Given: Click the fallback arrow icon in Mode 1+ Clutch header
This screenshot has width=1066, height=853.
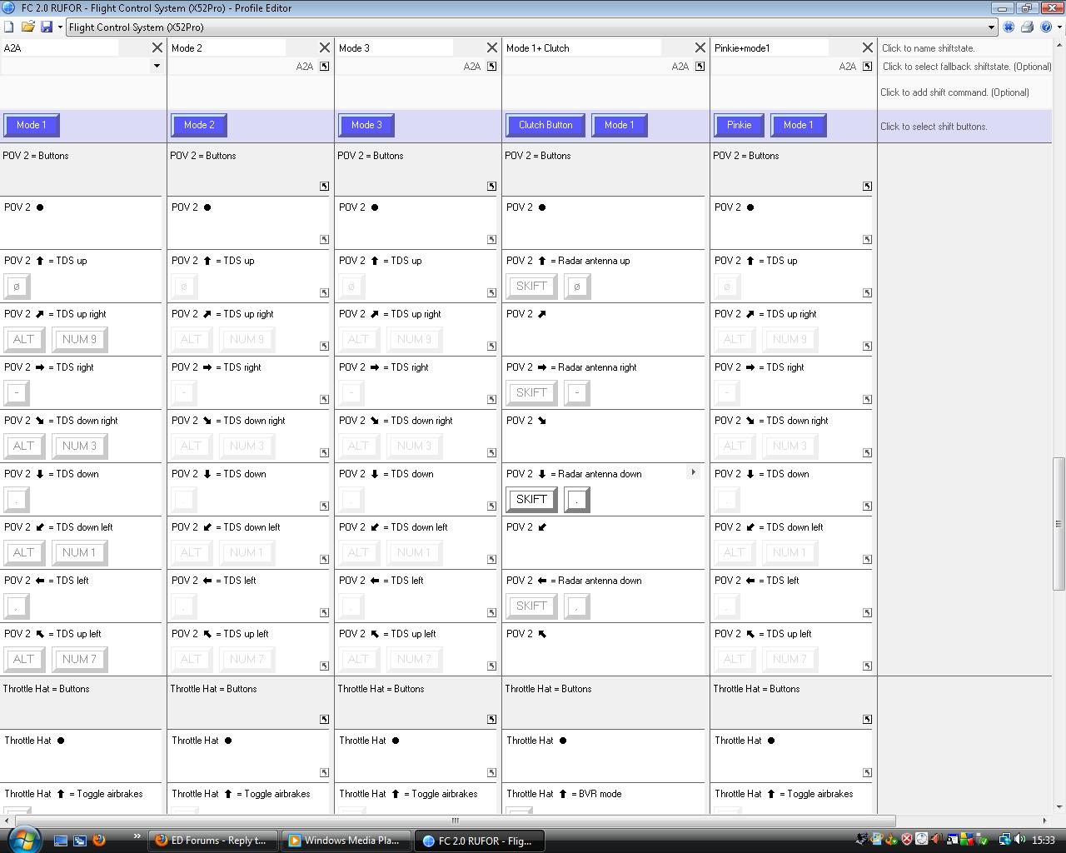Looking at the screenshot, I should [x=700, y=66].
